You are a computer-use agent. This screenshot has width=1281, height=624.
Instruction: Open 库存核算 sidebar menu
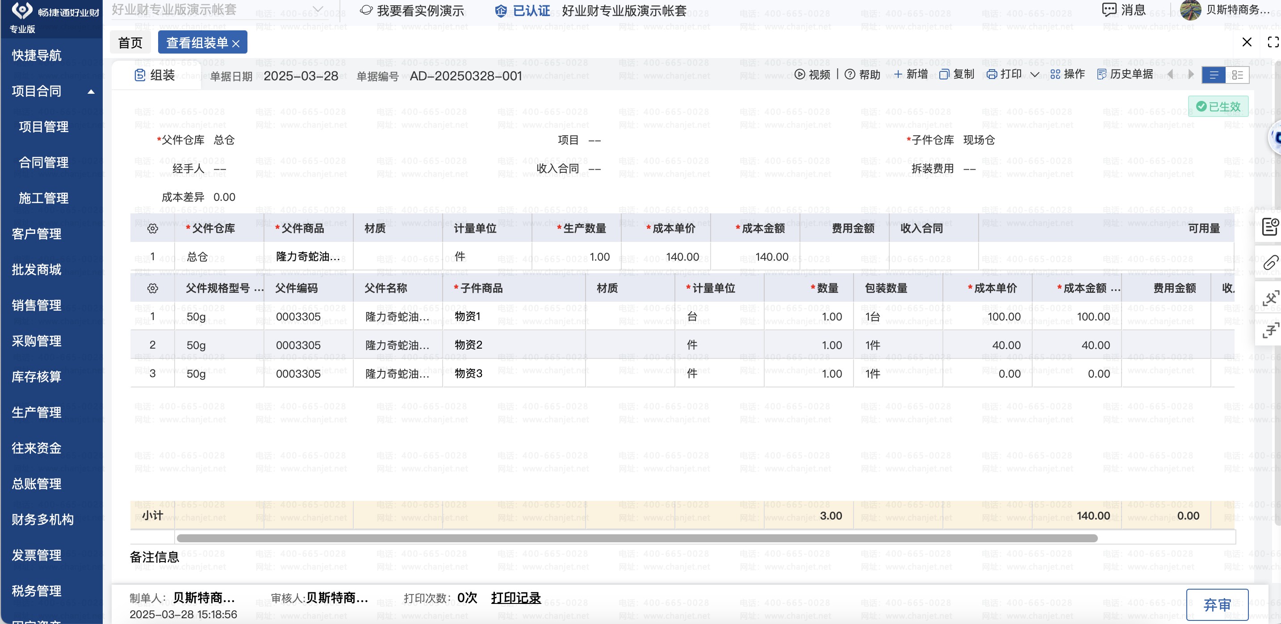[36, 377]
